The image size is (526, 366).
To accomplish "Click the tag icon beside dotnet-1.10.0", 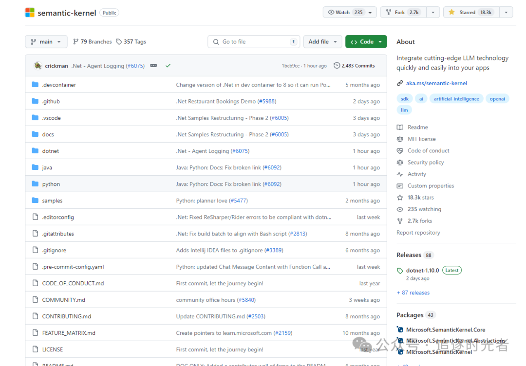I will 400,271.
